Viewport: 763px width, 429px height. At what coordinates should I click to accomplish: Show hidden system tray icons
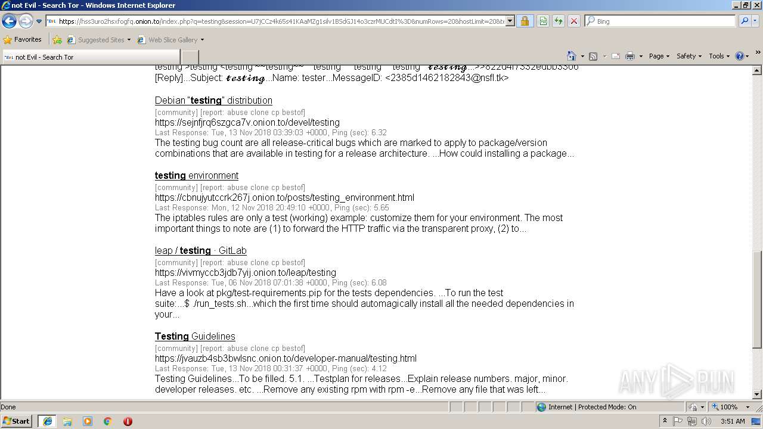click(665, 421)
